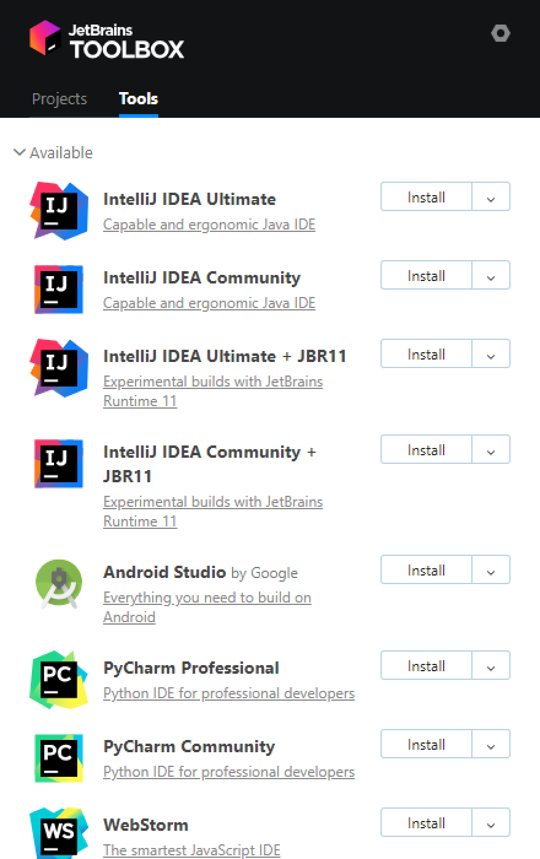Viewport: 540px width, 859px height.
Task: Select the WebStorm icon
Action: (x=59, y=833)
